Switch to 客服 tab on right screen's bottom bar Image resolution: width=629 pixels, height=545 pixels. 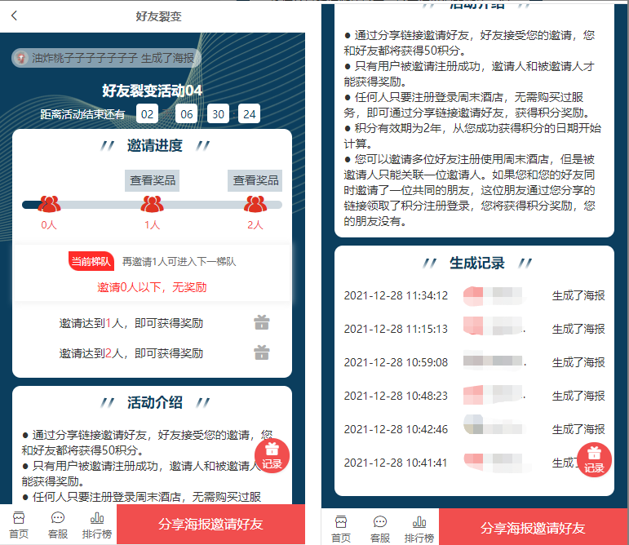pyautogui.click(x=380, y=529)
